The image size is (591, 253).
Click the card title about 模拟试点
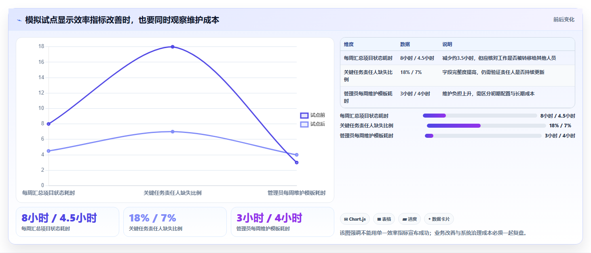coord(122,20)
